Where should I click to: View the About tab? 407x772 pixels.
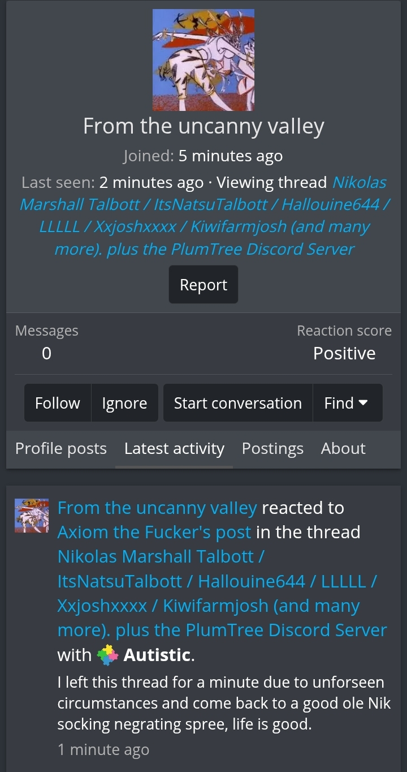click(x=343, y=449)
